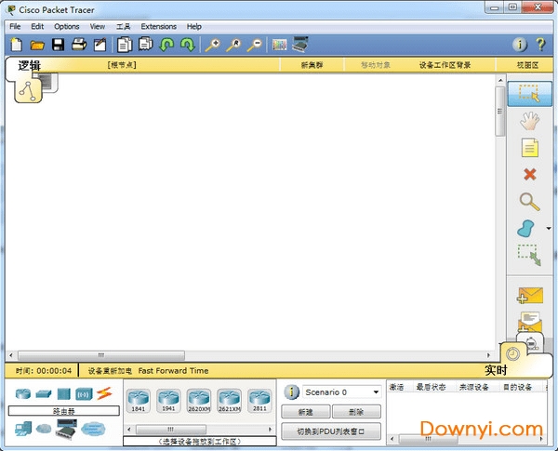Open the Extensions menu
This screenshot has height=451, width=558.
point(158,27)
